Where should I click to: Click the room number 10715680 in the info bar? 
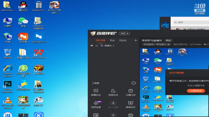point(195,44)
